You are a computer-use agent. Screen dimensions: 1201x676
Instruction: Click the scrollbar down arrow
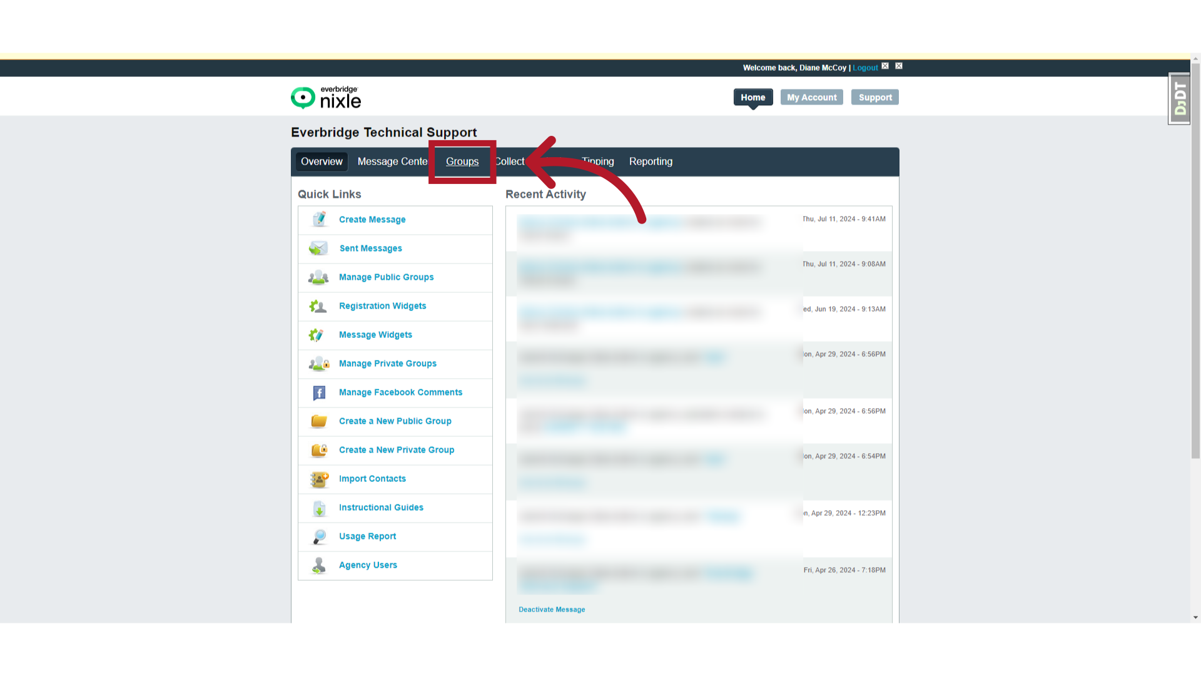[x=1195, y=618]
